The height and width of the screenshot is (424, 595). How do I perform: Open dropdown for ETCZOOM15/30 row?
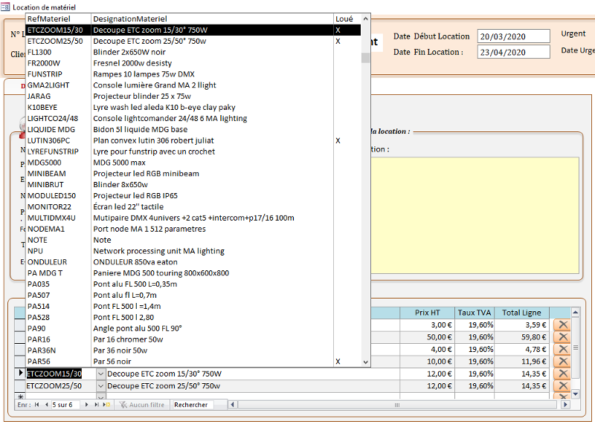coord(100,374)
